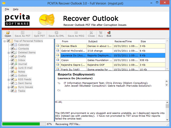Click the Rajendra OOF subject cell
The image size is (171, 128).
[x=100, y=65]
